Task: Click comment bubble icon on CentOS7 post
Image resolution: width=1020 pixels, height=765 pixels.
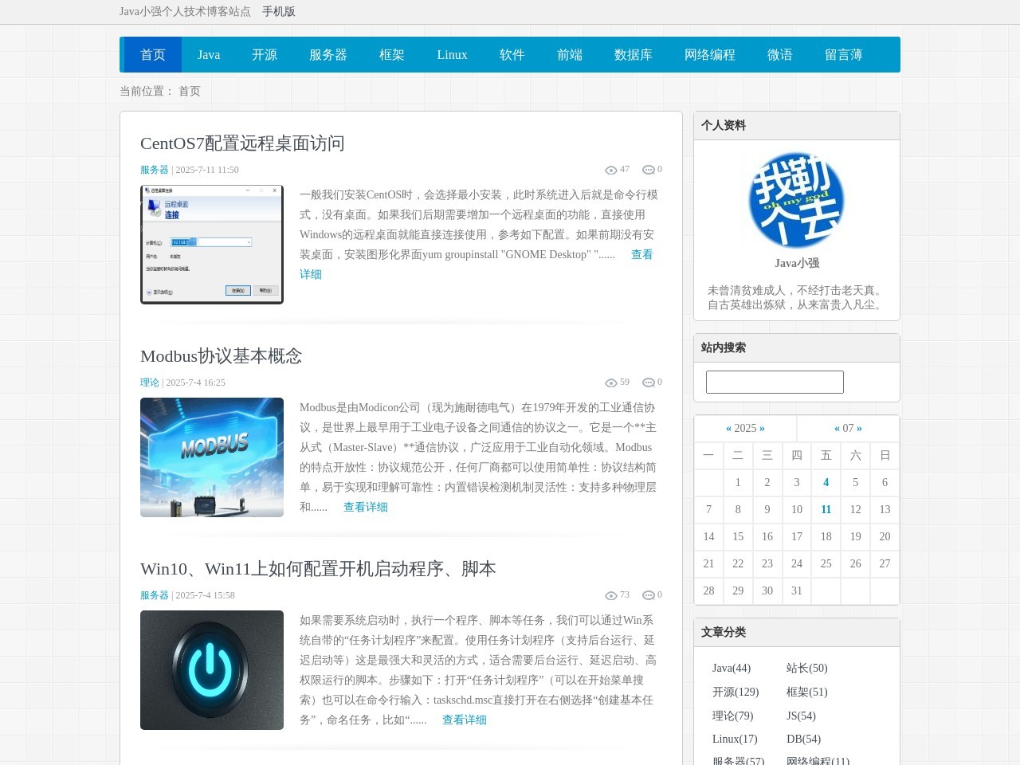Action: 649,170
